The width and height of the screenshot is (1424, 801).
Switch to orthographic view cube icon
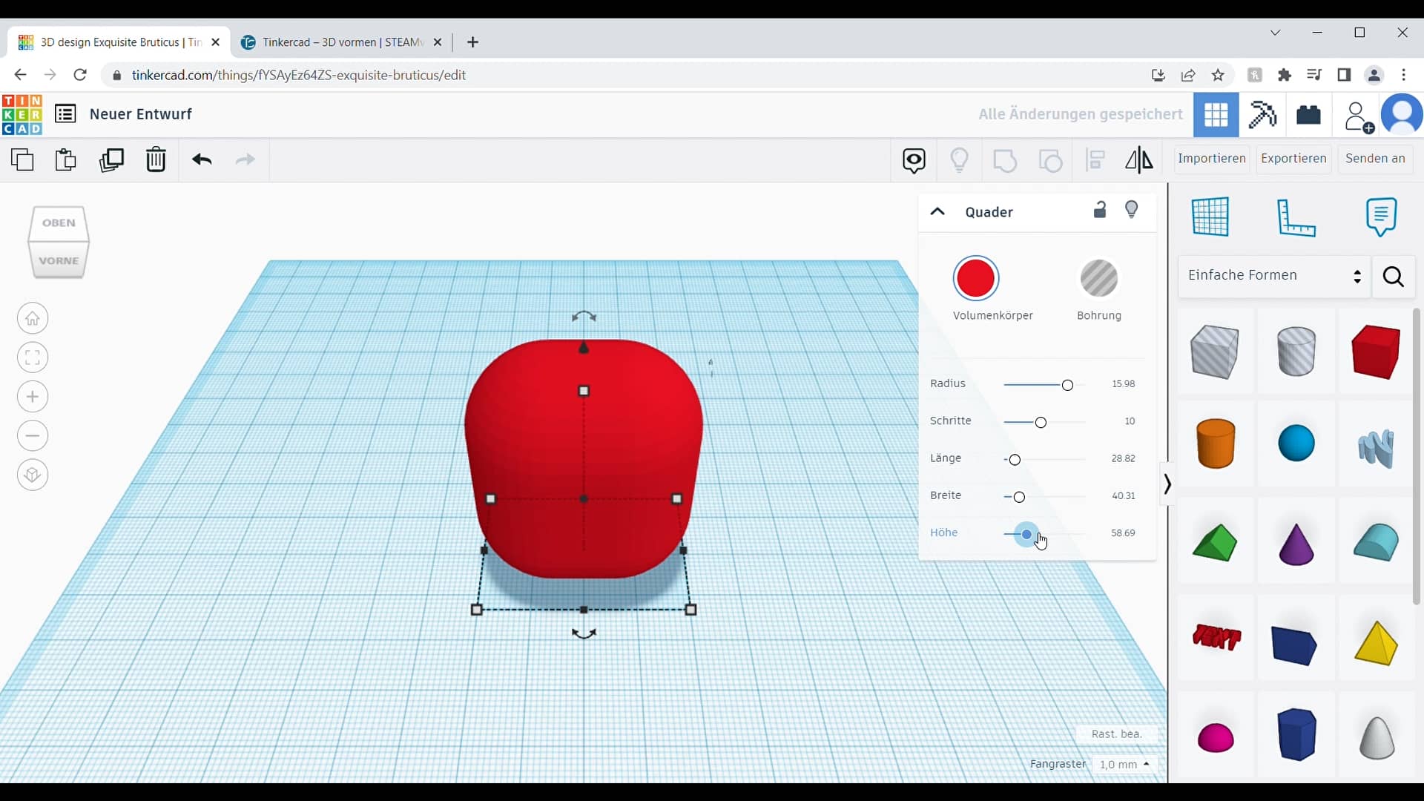click(x=33, y=475)
